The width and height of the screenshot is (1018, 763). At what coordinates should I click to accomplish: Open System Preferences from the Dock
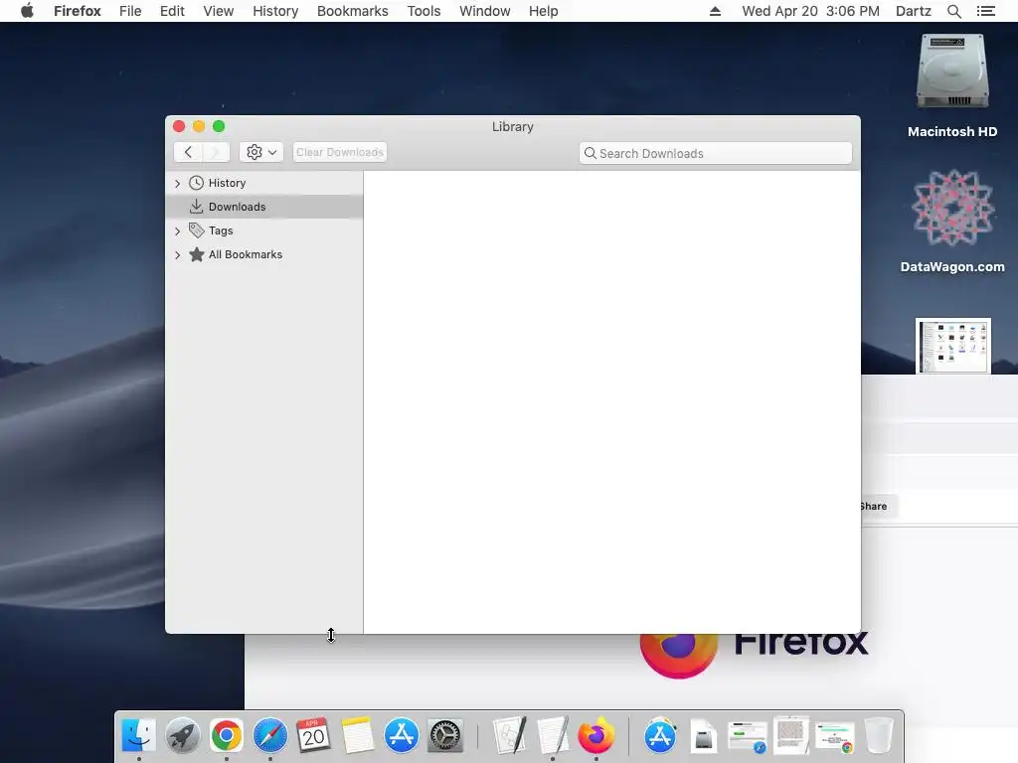coord(445,736)
